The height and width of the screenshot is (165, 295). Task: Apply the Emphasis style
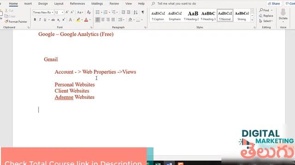(175, 16)
